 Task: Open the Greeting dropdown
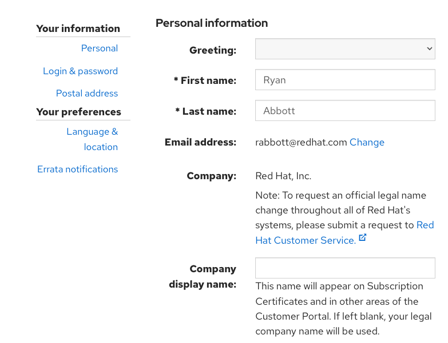pyautogui.click(x=345, y=49)
